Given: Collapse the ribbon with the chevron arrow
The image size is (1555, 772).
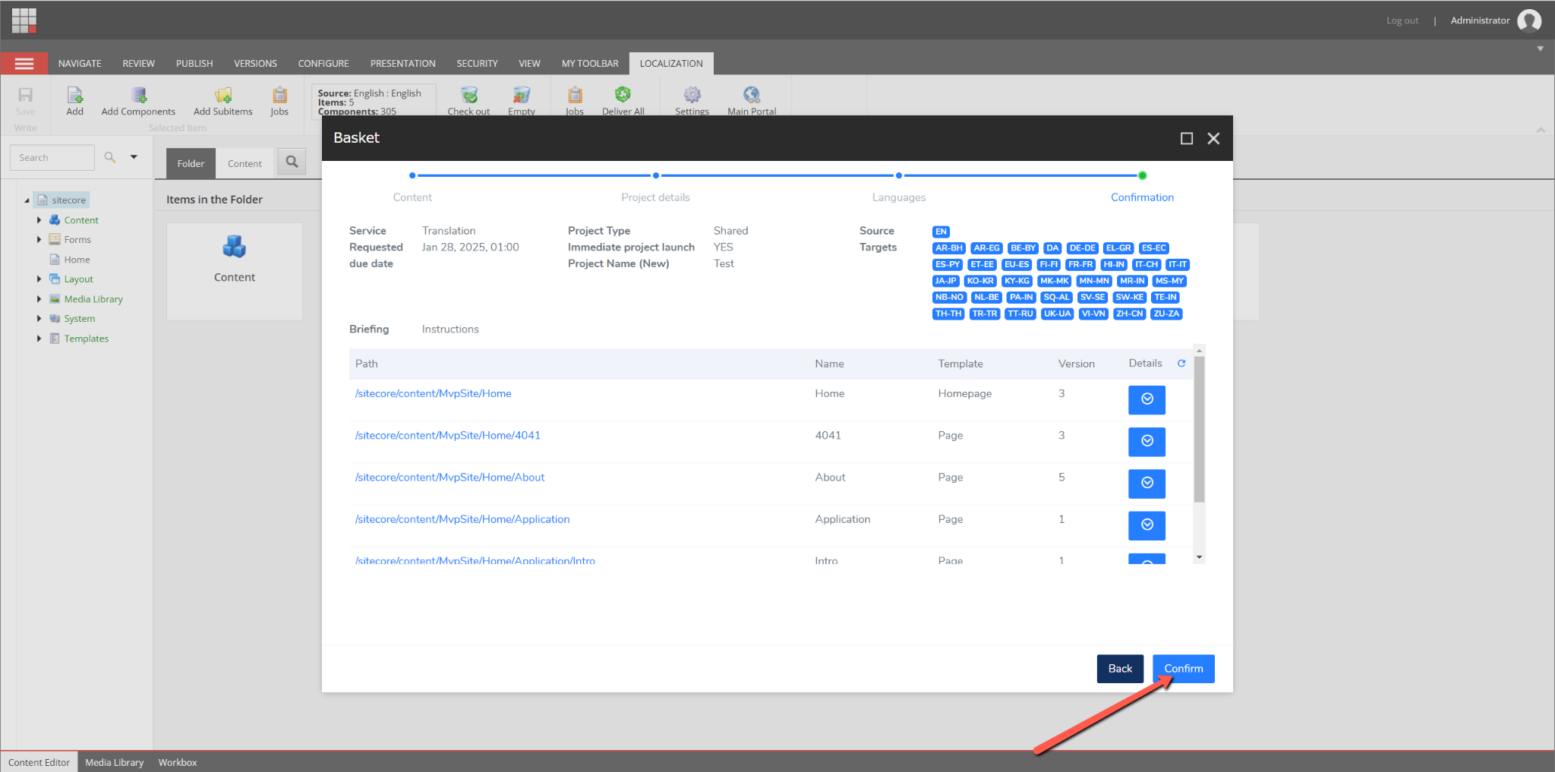Looking at the screenshot, I should click(1541, 130).
